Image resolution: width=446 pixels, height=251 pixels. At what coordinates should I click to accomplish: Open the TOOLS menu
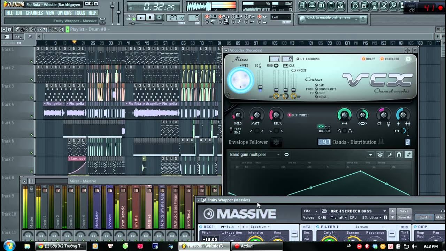[80, 13]
